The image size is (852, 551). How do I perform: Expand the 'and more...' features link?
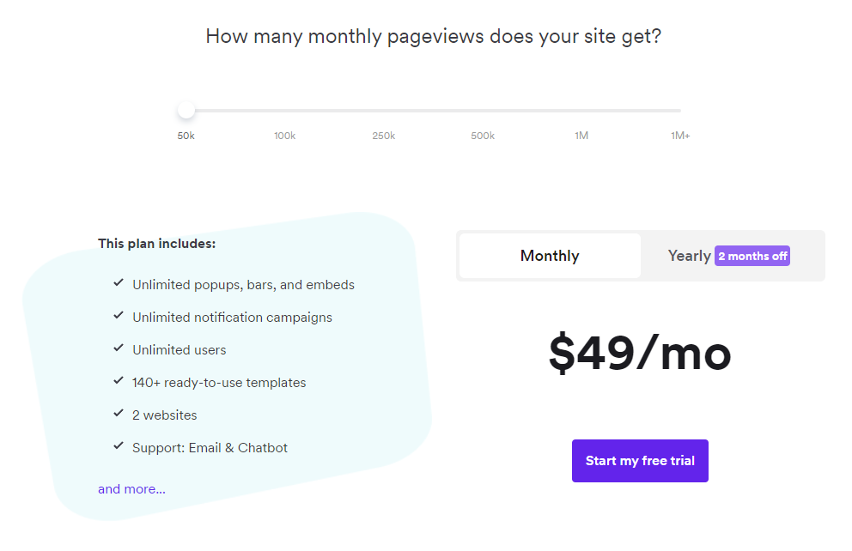[131, 489]
